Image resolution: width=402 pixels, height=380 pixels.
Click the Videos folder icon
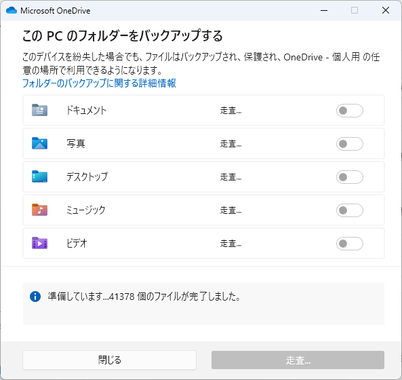click(x=39, y=243)
